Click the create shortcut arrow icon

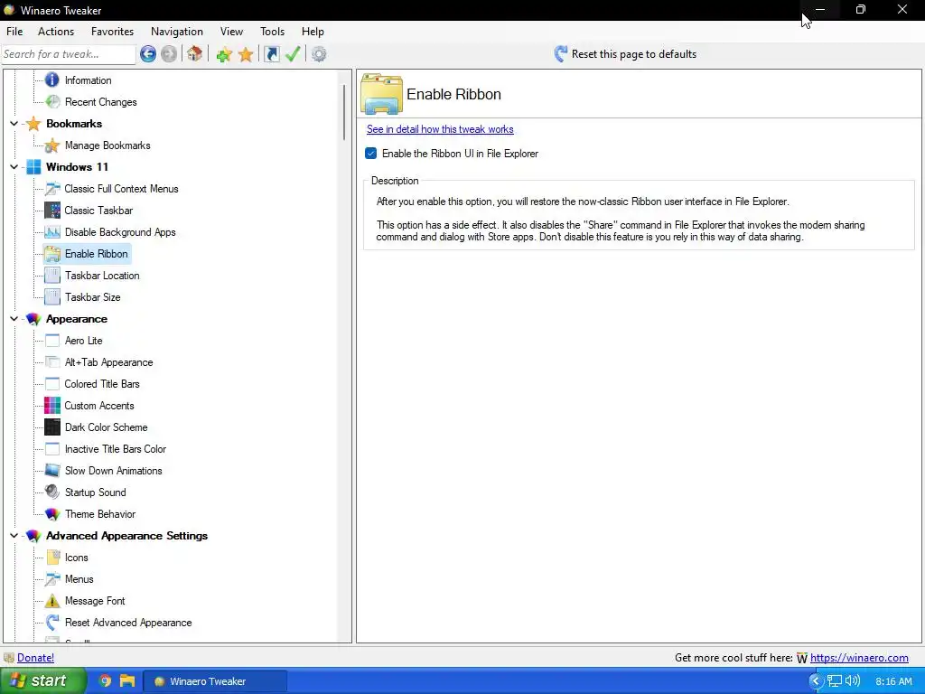point(271,54)
